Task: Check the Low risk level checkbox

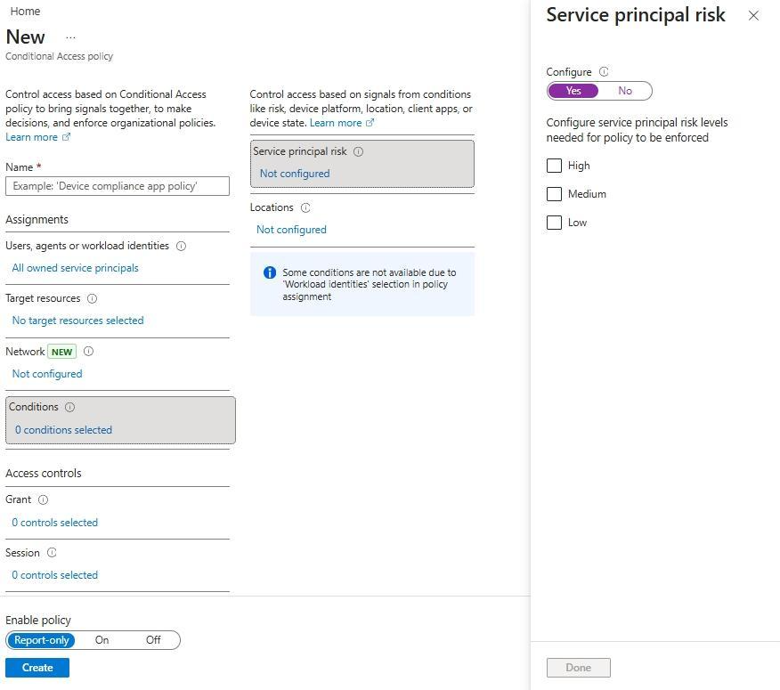Action: pos(554,223)
